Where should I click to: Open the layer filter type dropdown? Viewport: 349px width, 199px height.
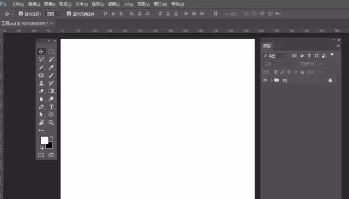pos(275,56)
